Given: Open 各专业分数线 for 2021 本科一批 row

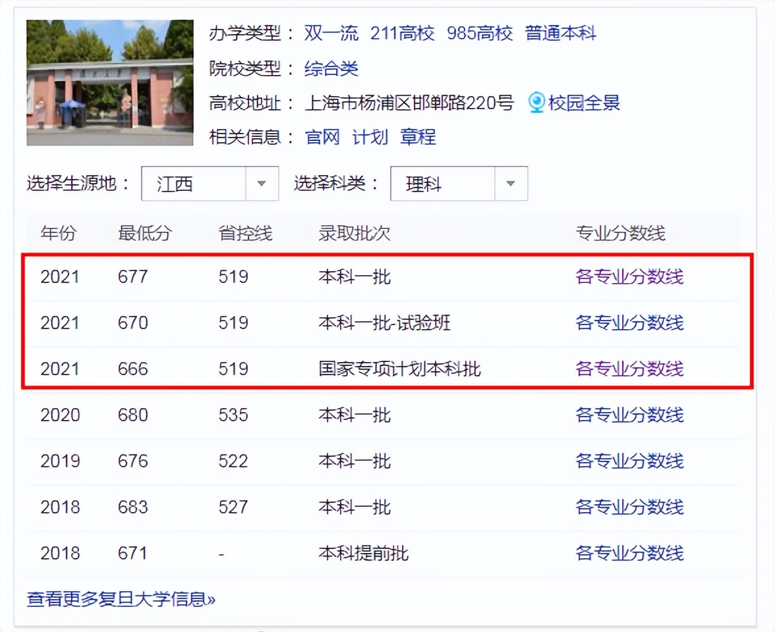Looking at the screenshot, I should 629,276.
